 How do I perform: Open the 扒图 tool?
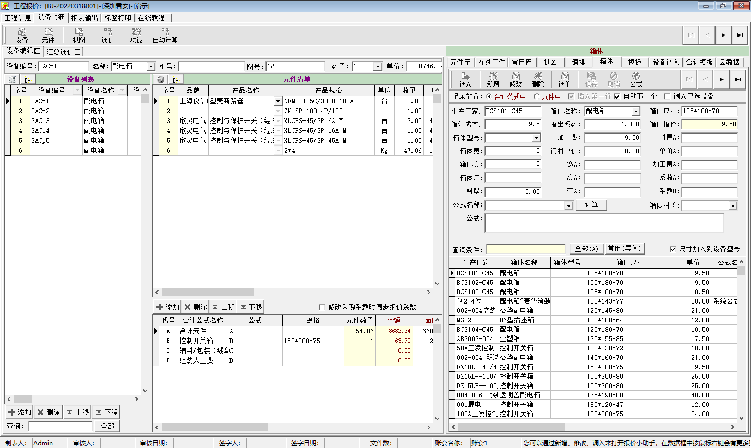79,35
